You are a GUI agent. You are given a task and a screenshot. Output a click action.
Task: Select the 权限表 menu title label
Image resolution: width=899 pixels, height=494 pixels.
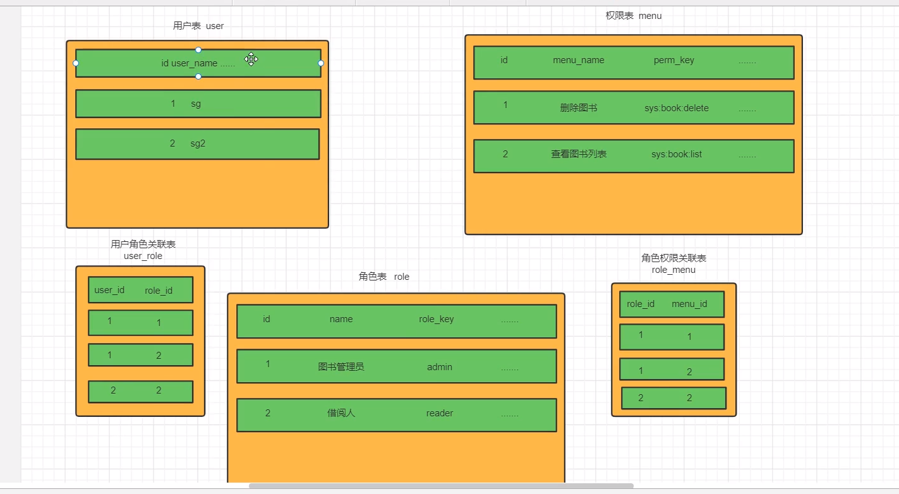tap(633, 16)
